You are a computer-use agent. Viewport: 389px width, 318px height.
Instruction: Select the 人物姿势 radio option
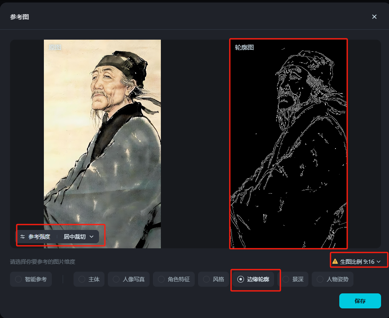point(333,279)
